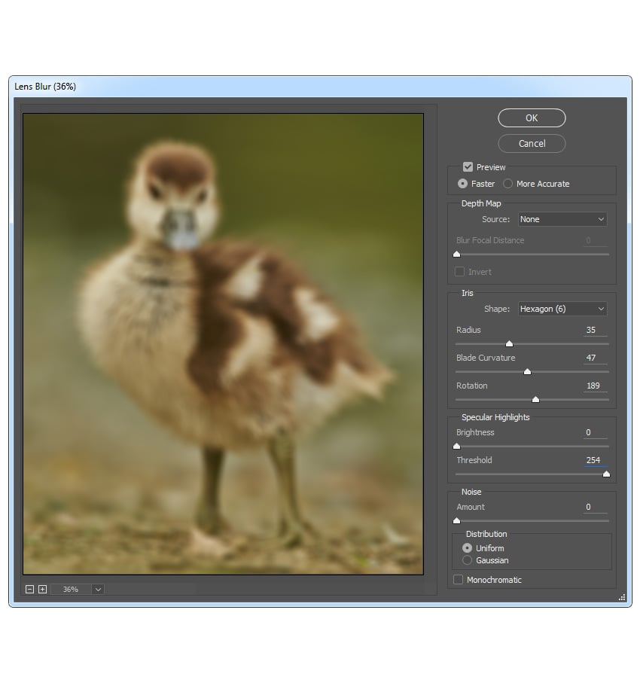Image resolution: width=640 pixels, height=683 pixels.
Task: Toggle the Preview checkbox
Action: click(468, 166)
